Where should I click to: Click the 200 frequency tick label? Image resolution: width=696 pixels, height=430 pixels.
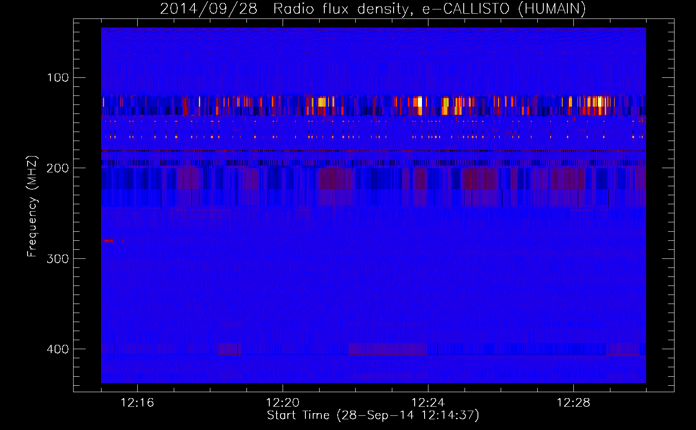58,168
